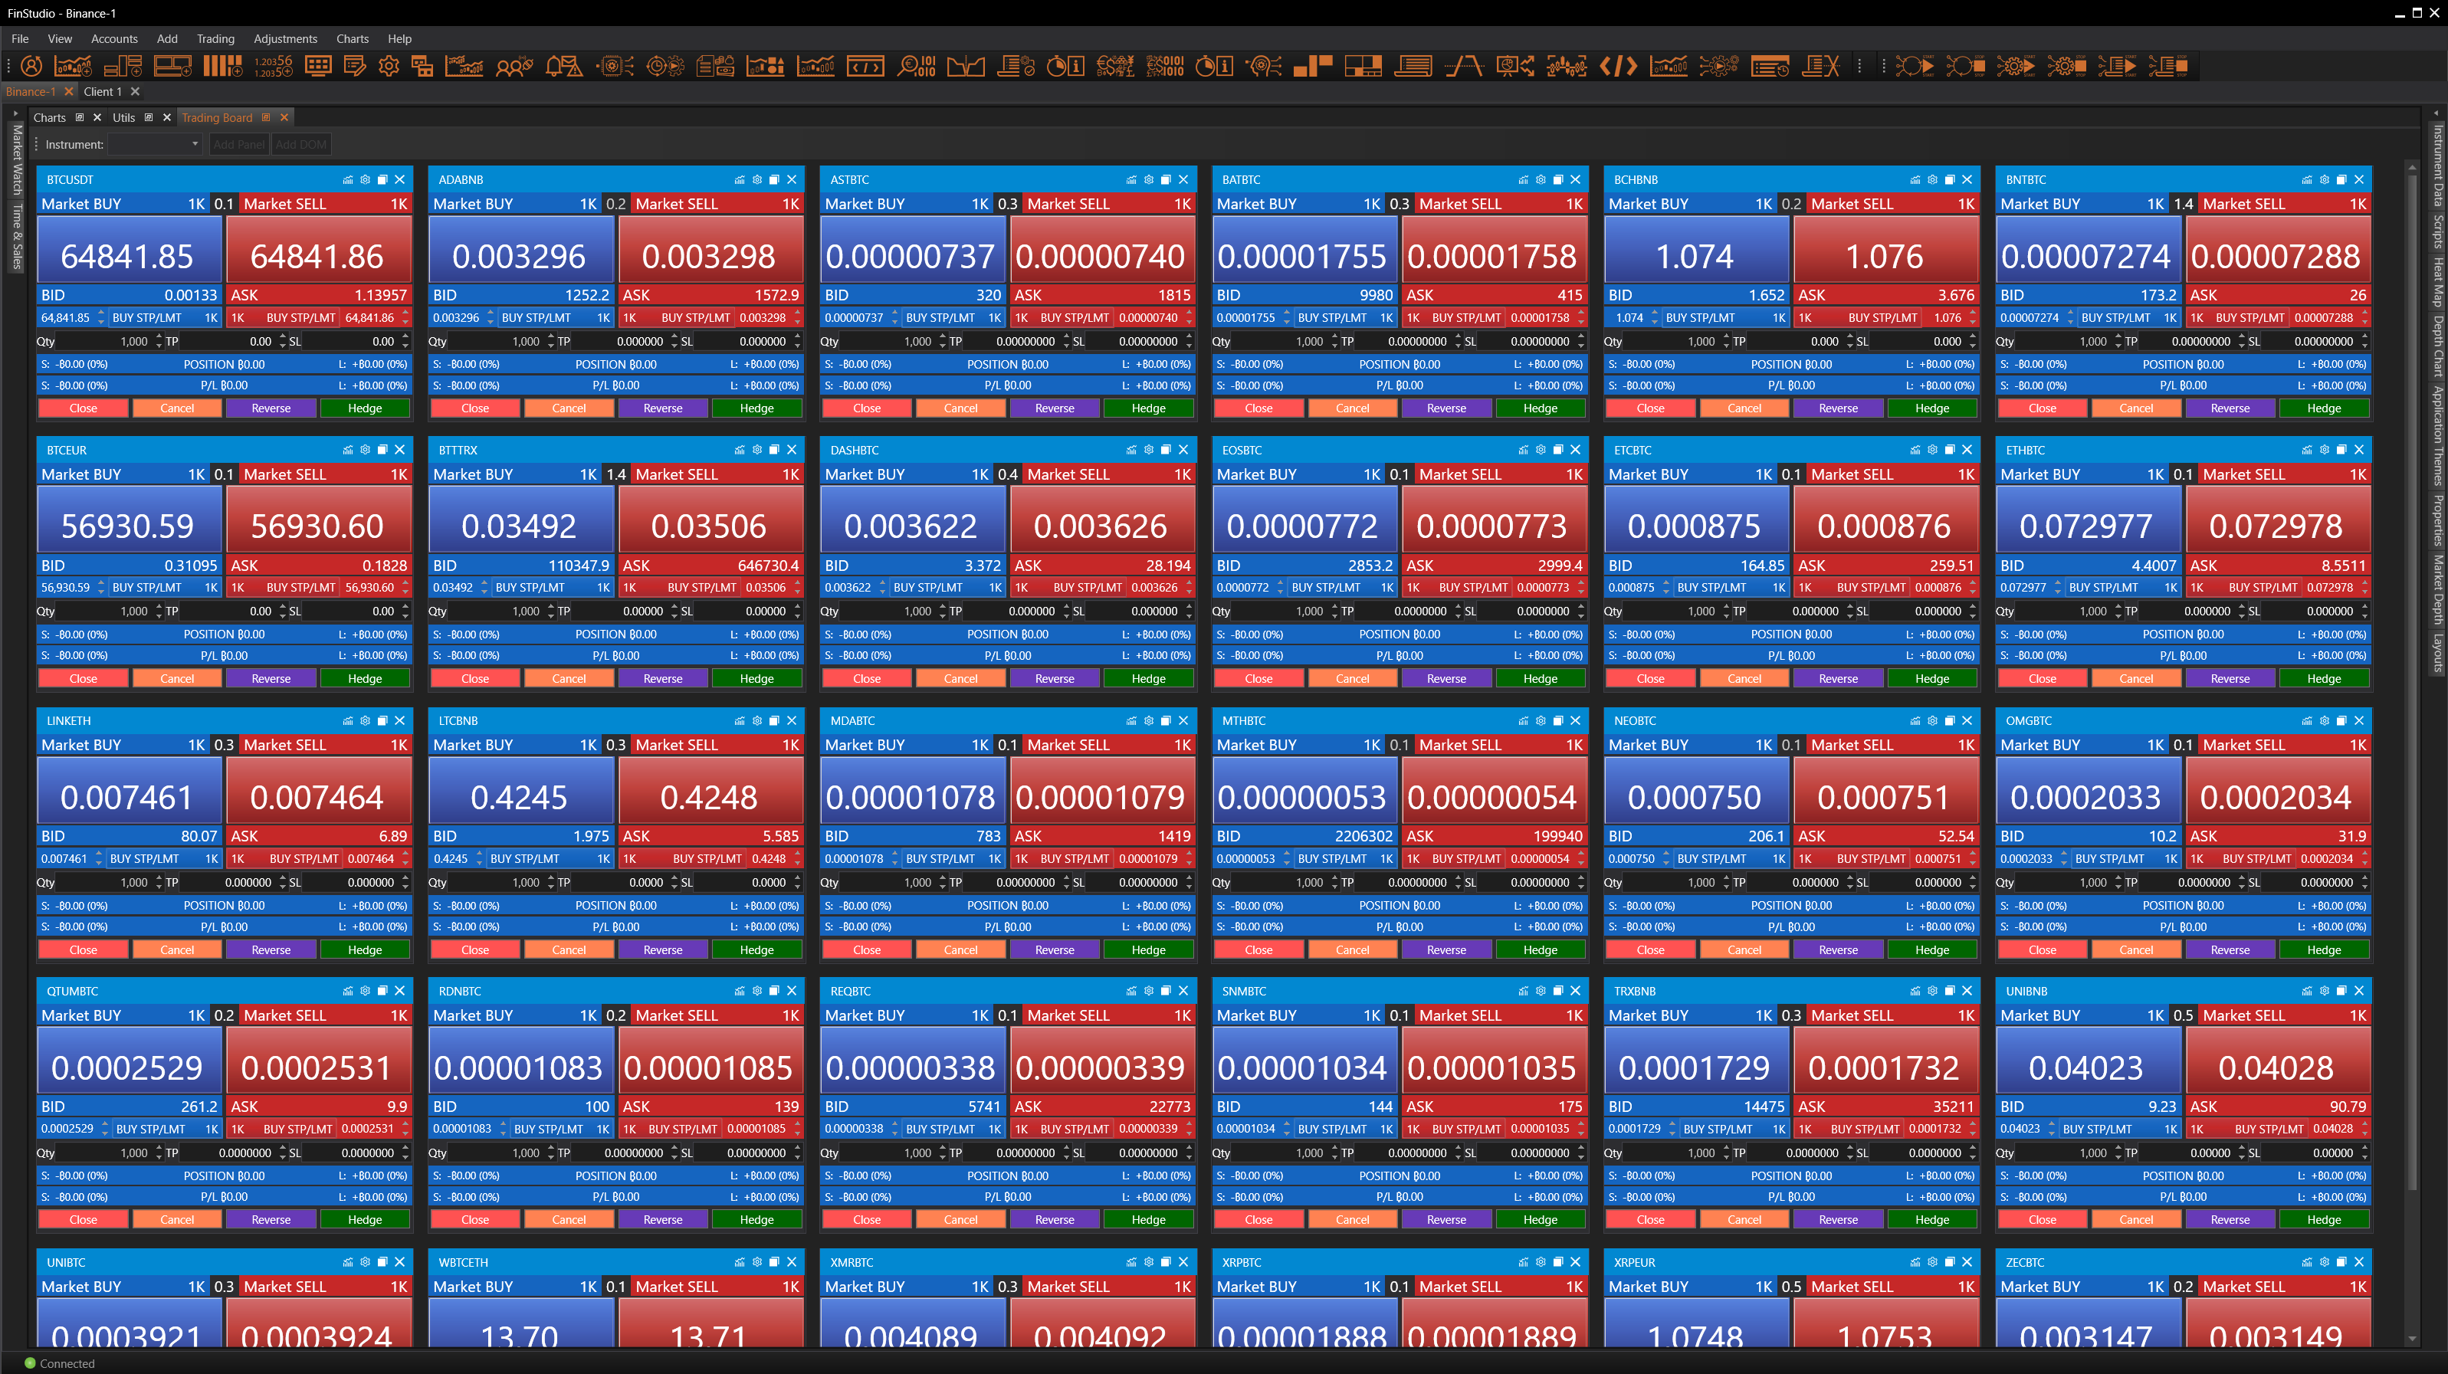Float the Trading Board tab window
Image resolution: width=2448 pixels, height=1374 pixels.
[x=266, y=118]
